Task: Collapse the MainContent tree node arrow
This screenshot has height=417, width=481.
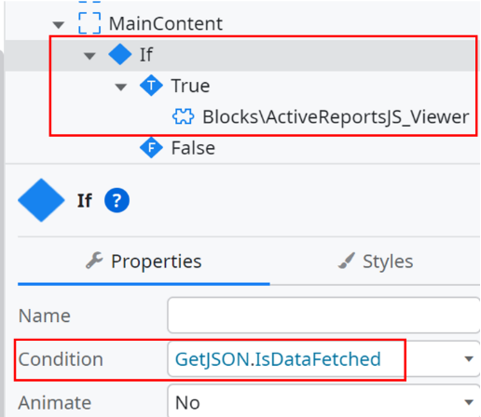Action: 59,24
